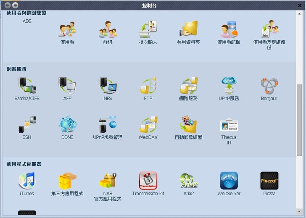Open the Samba/CIFS service

[27, 86]
